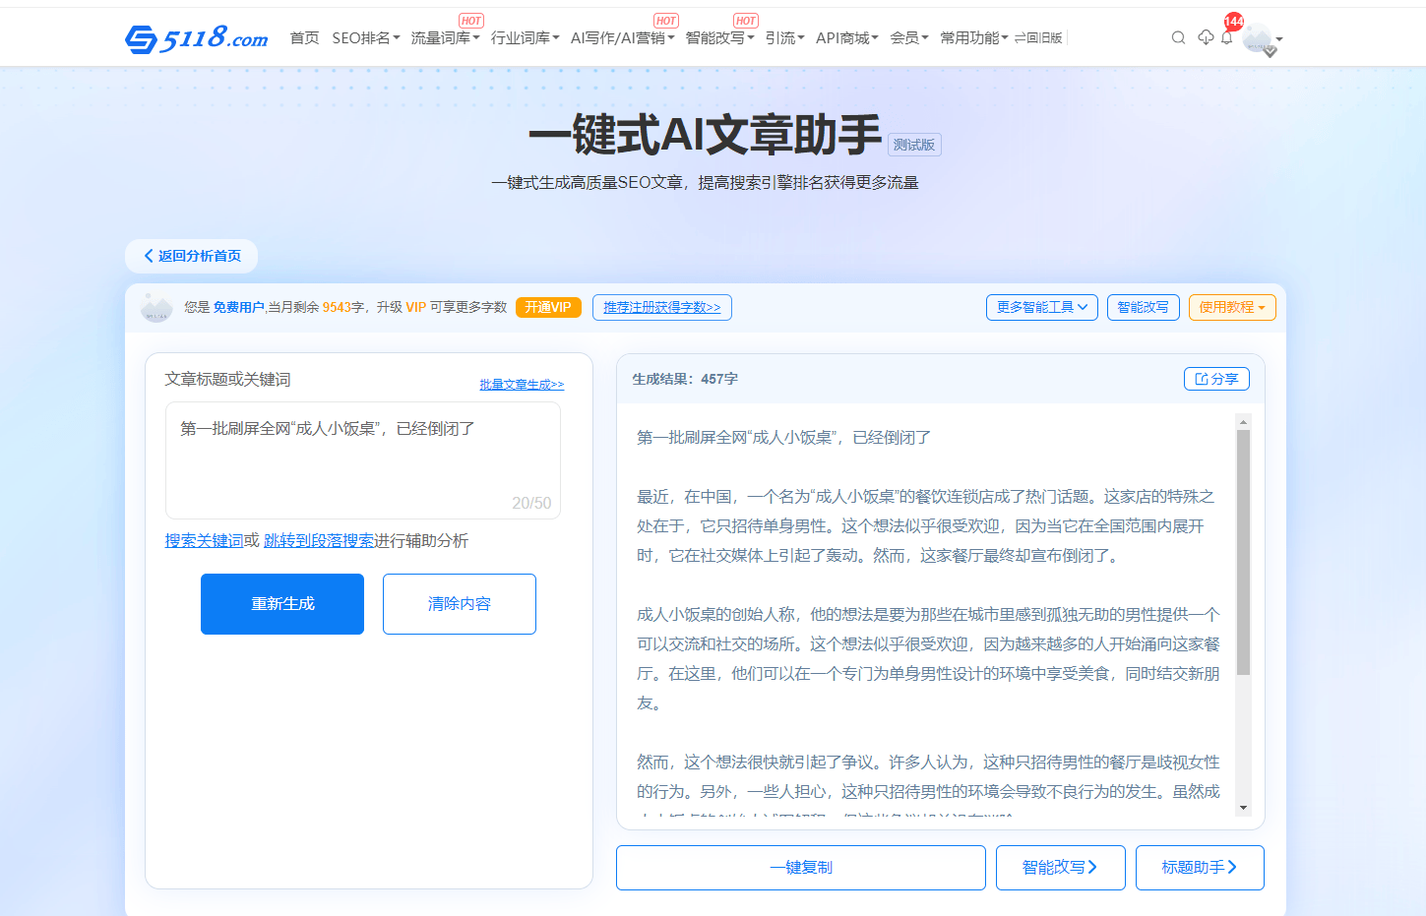
Task: Go to 首页 in the navigation bar
Action: pyautogui.click(x=304, y=38)
